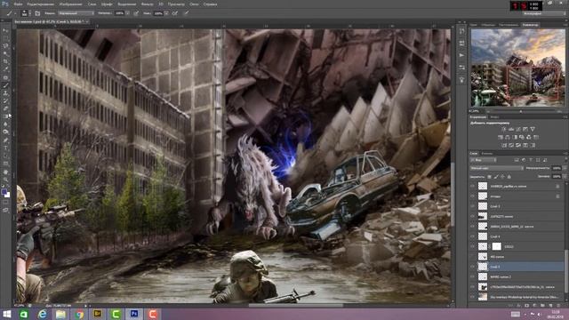Screen dimensions: 569x320
Task: Open brush Flow slider arrow
Action: click(166, 13)
